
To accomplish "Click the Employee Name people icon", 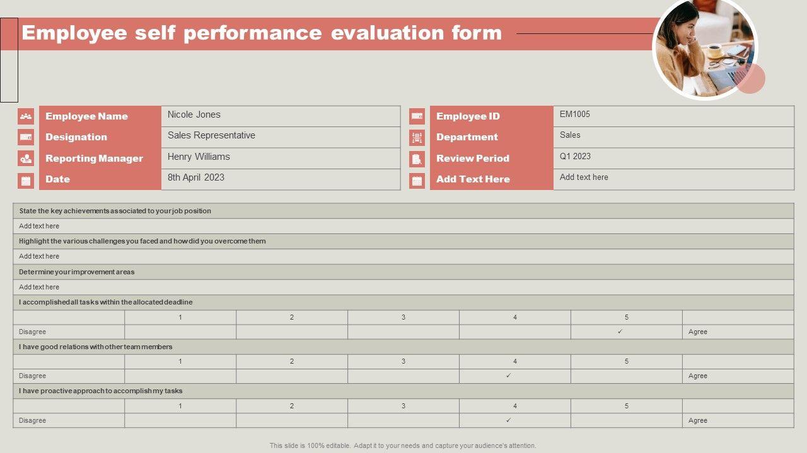I will (26, 116).
